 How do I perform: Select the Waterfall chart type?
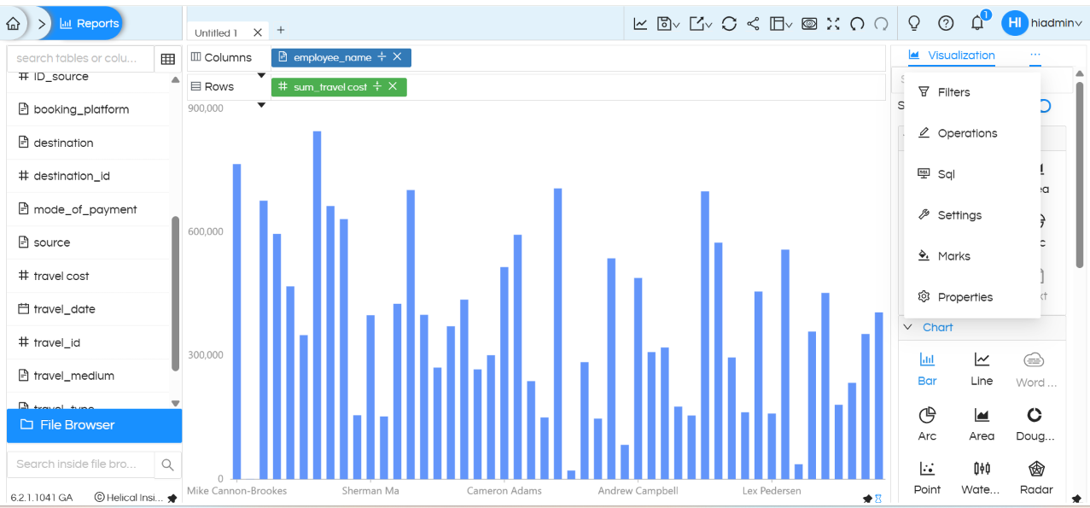[x=982, y=478]
